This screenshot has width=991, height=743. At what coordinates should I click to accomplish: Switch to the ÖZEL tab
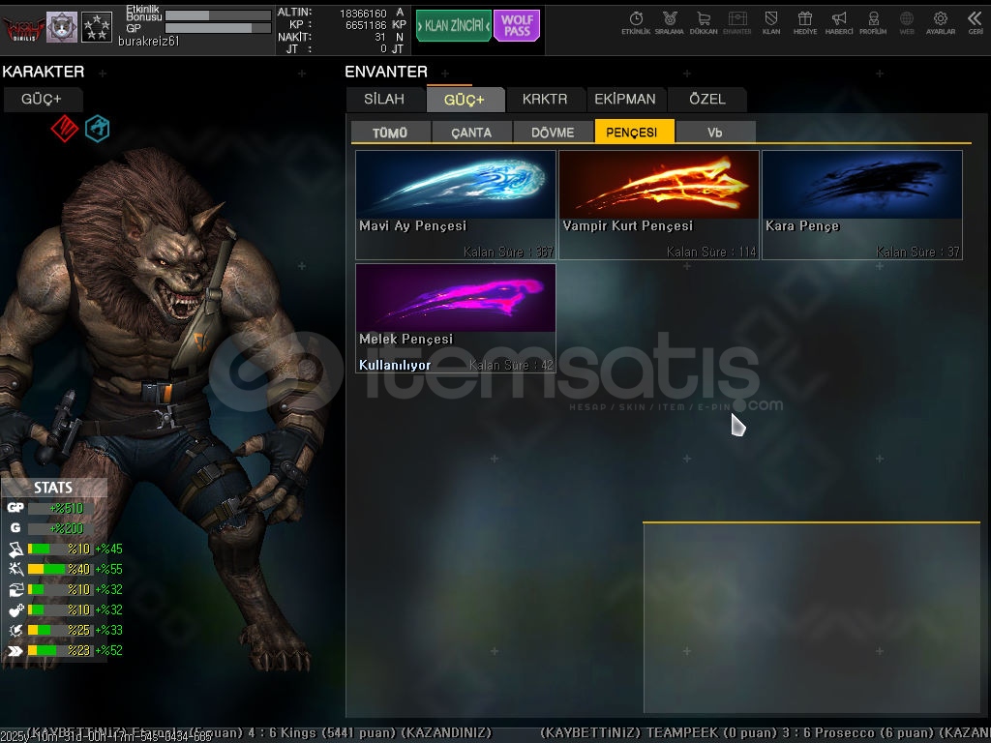click(x=707, y=100)
